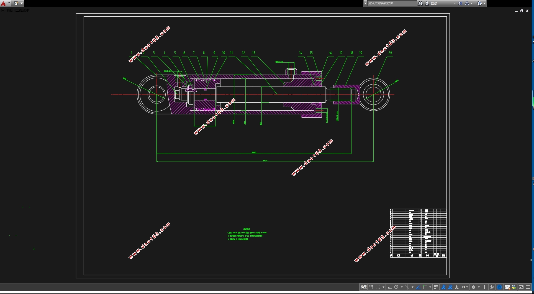Select part balloon number 14
The width and height of the screenshot is (534, 294).
[301, 53]
